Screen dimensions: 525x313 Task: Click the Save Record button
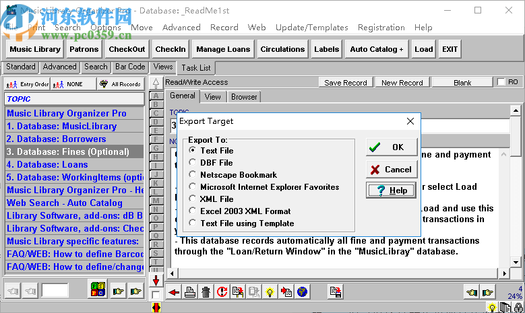click(x=346, y=83)
